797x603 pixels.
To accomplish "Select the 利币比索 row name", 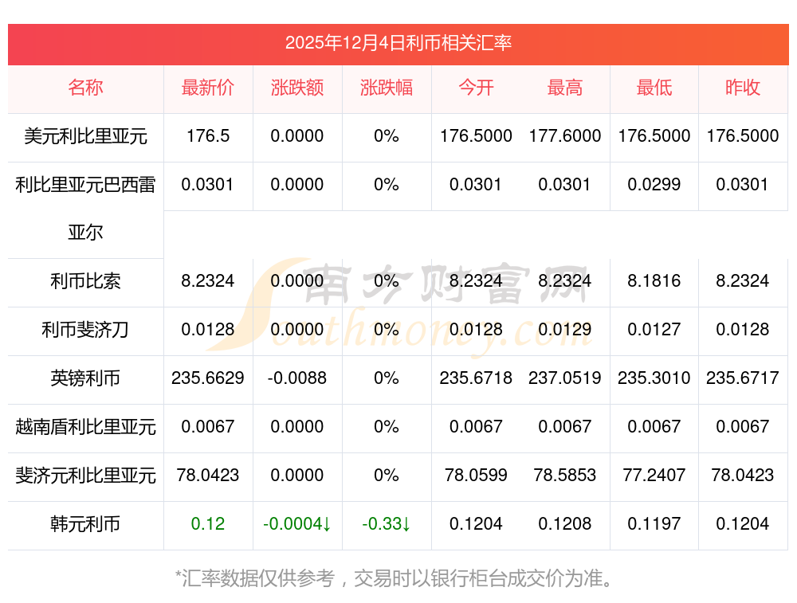I will (85, 281).
